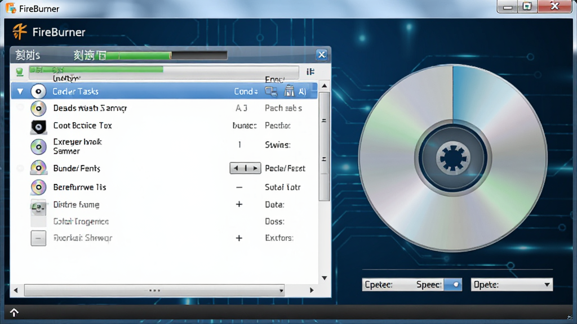Click the screens icon in Cader Tasks row
Image resolution: width=577 pixels, height=324 pixels.
tap(271, 92)
